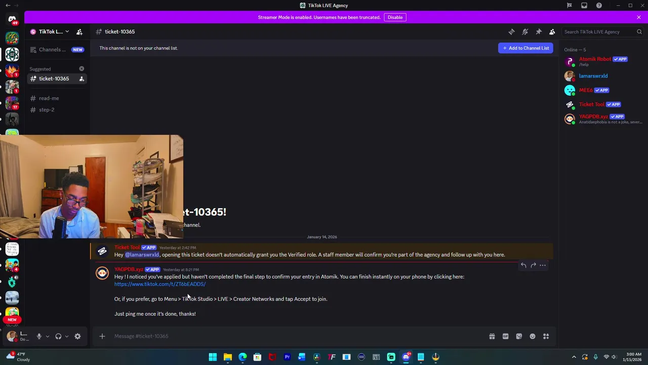This screenshot has width=648, height=365.
Task: Open output device options arrow beside headphones
Action: pos(67,336)
